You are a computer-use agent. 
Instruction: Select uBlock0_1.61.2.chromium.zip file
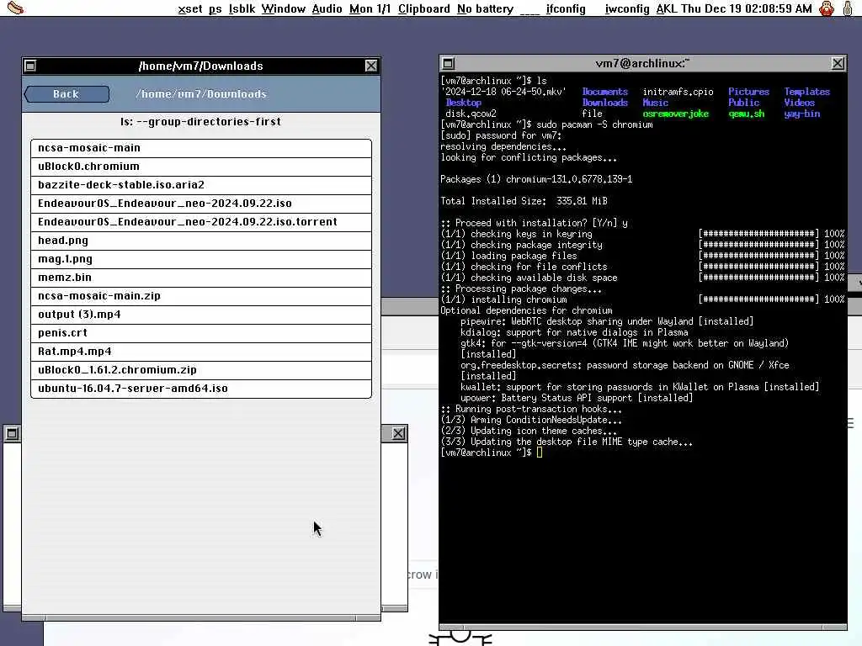[201, 370]
